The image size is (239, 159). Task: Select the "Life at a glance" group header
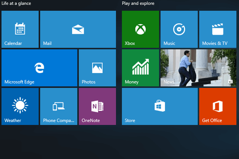coord(16,4)
